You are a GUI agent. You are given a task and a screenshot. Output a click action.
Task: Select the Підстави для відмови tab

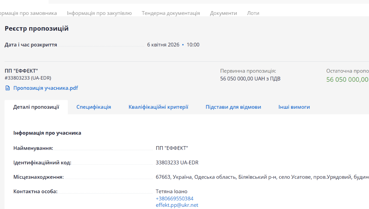click(x=233, y=107)
